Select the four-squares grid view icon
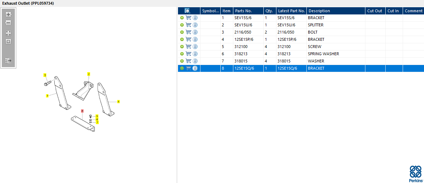The width and height of the screenshot is (424, 183). [x=8, y=33]
